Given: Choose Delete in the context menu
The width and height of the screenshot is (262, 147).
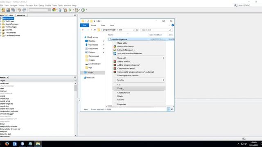Looking at the screenshot, I should (120, 96).
